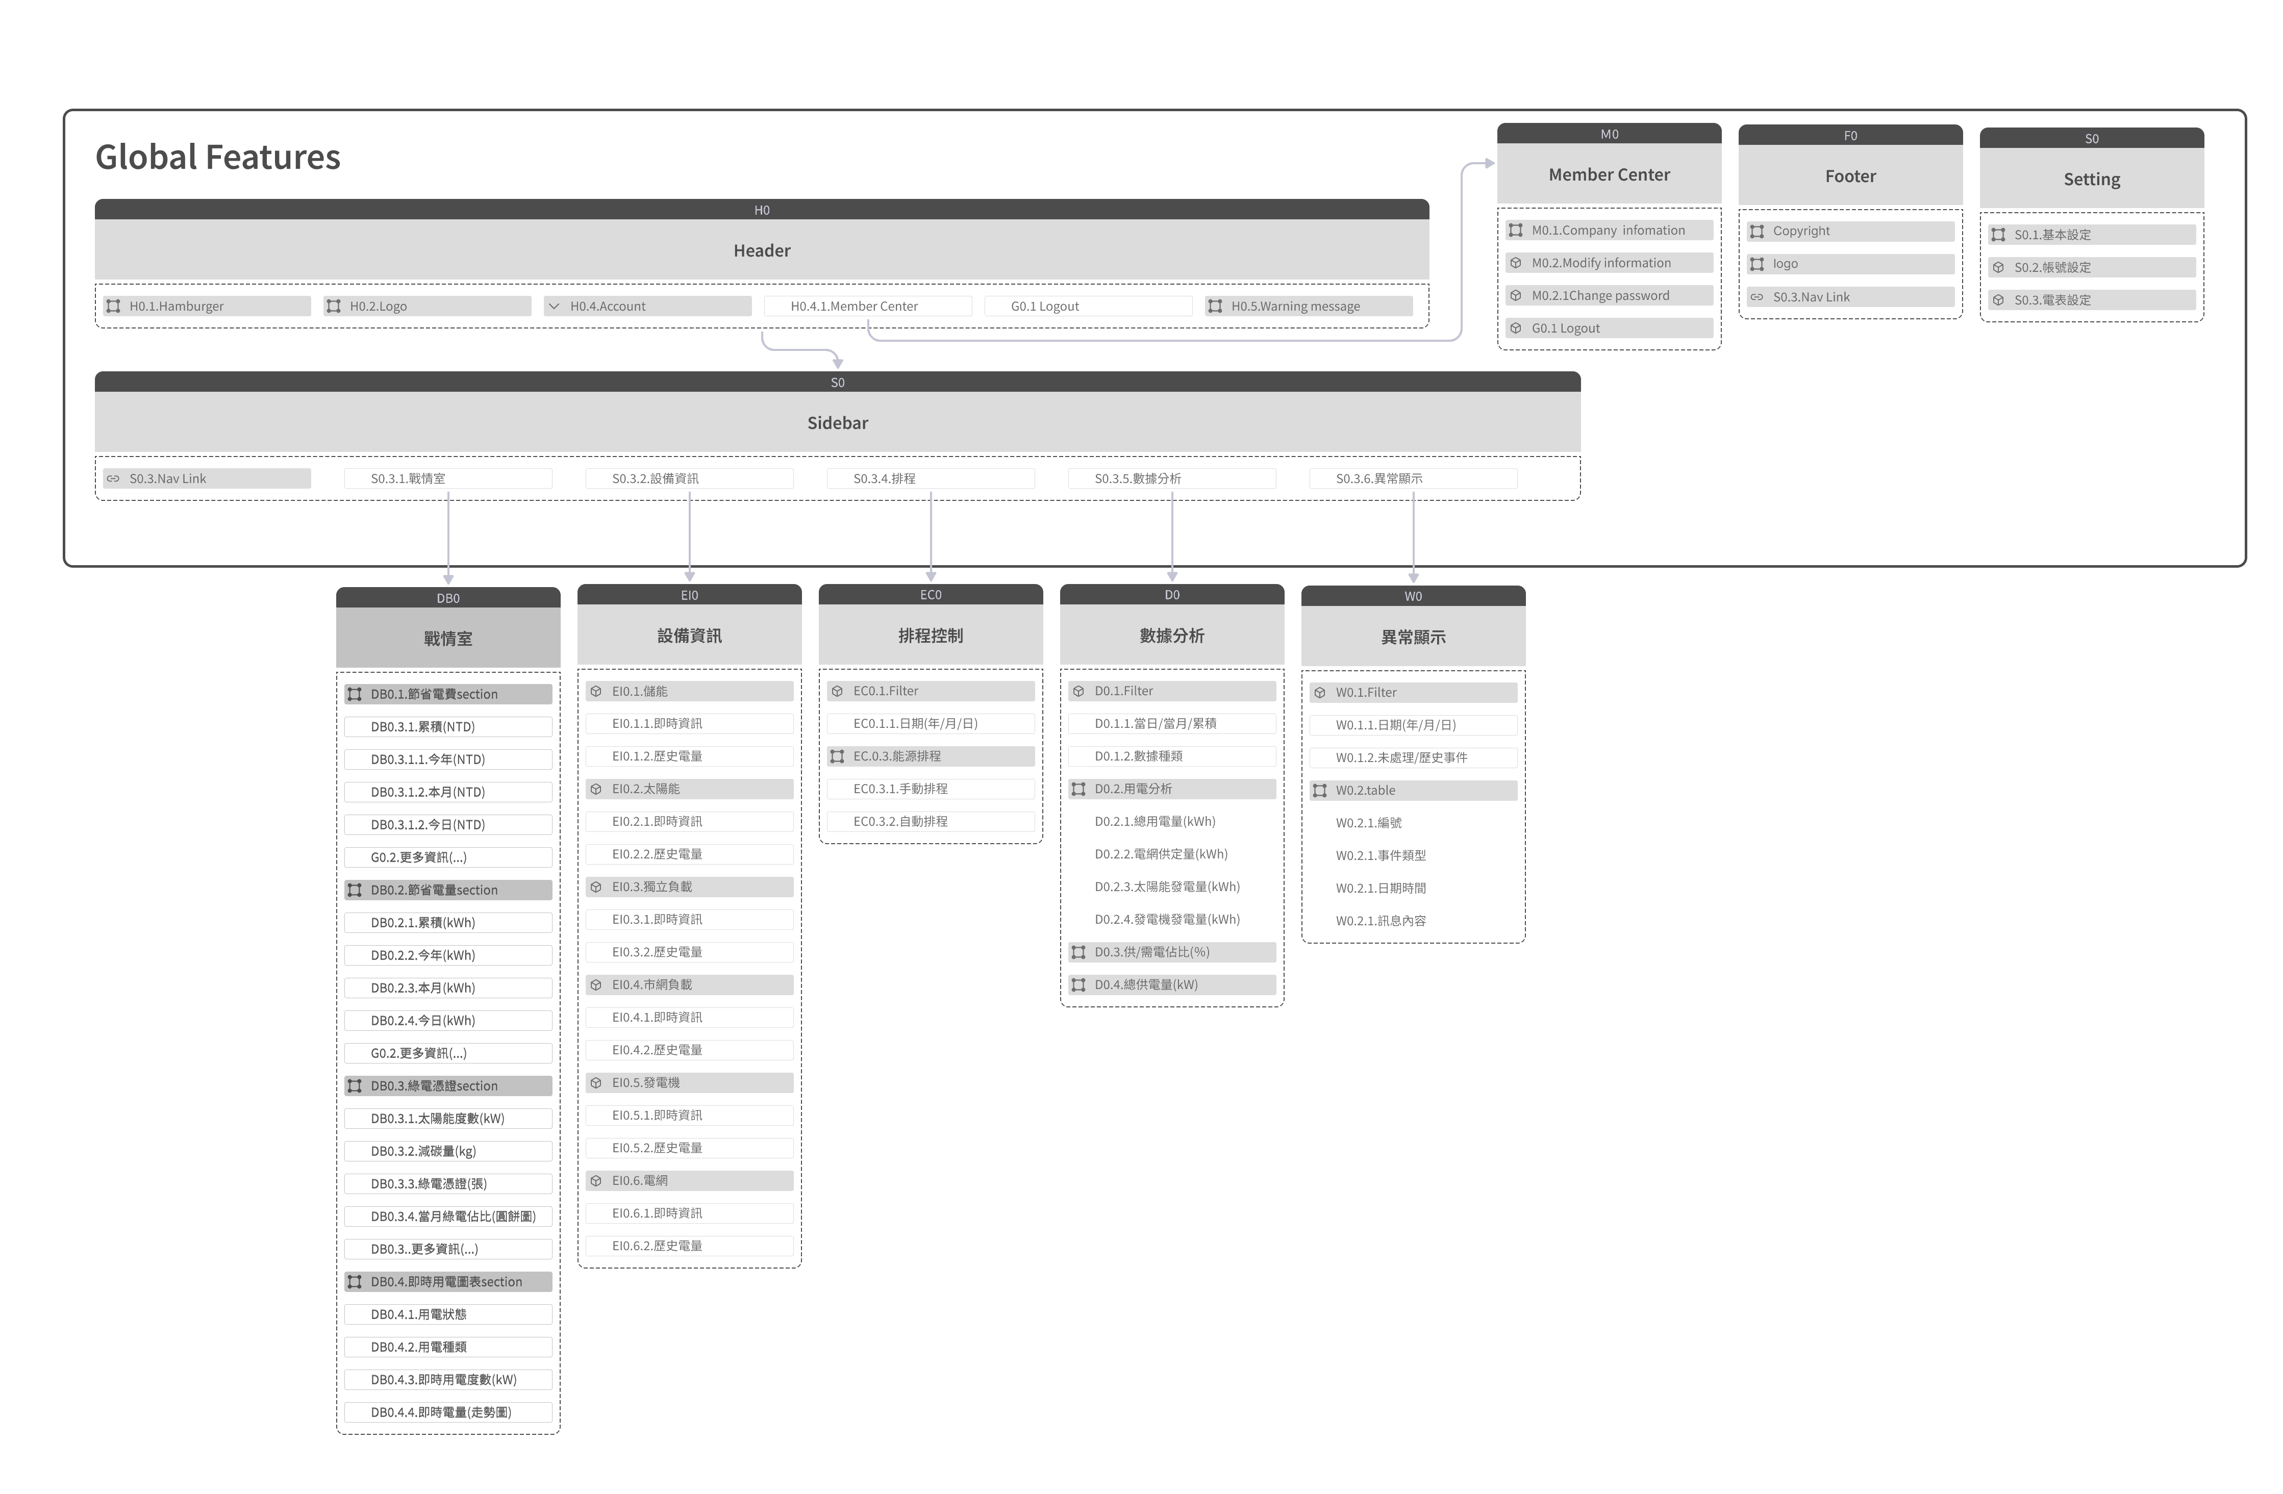Click the cube icon on EI0.6.電網
Screen dimensions: 2283x1494
(595, 1180)
